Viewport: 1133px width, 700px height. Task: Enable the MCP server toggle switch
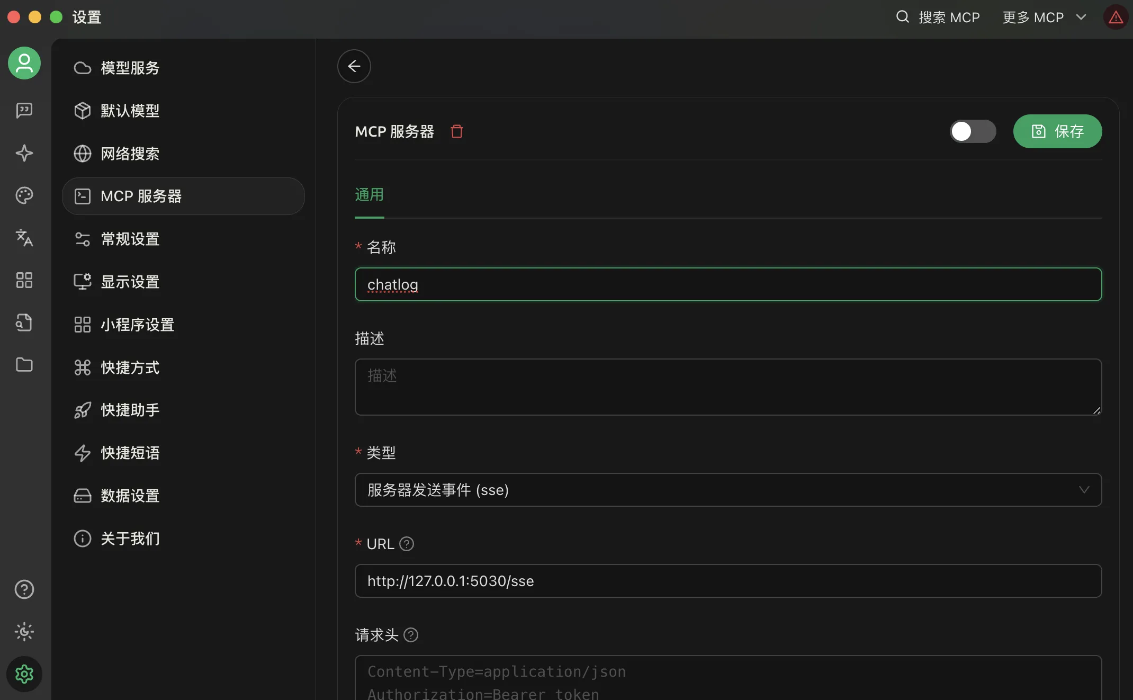[972, 131]
